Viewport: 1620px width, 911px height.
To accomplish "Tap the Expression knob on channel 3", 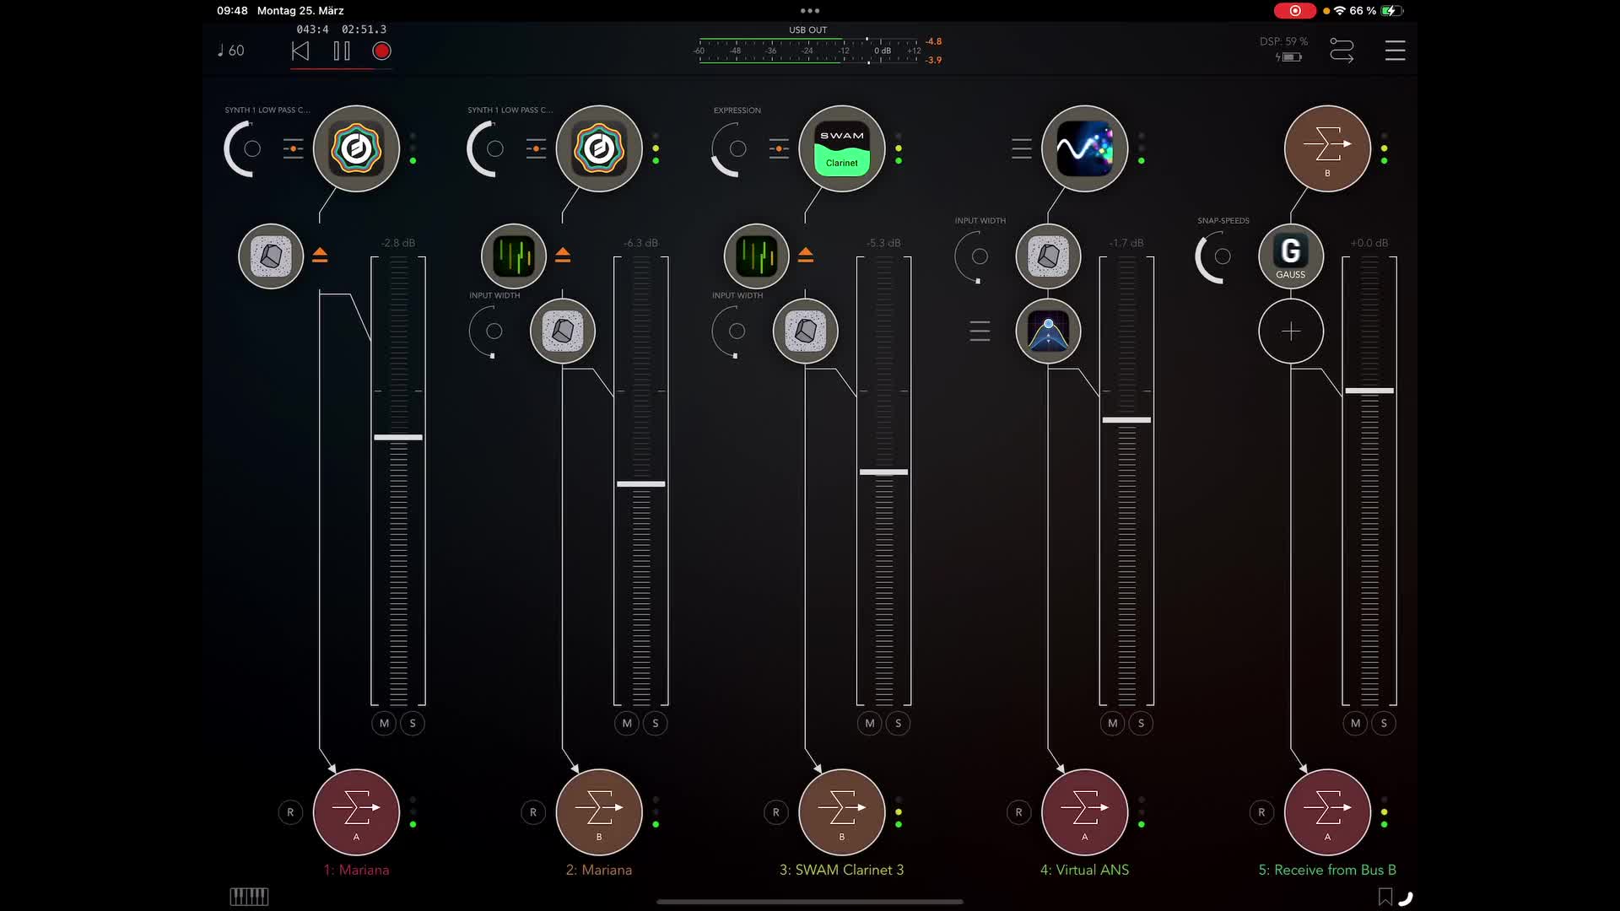I will [x=737, y=148].
